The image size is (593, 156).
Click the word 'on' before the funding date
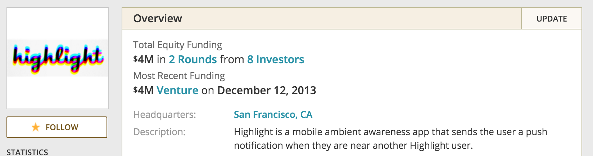click(x=208, y=91)
